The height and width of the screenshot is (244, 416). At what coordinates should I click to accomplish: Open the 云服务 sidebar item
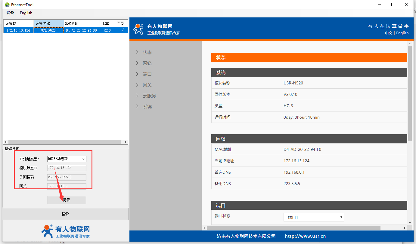[149, 96]
